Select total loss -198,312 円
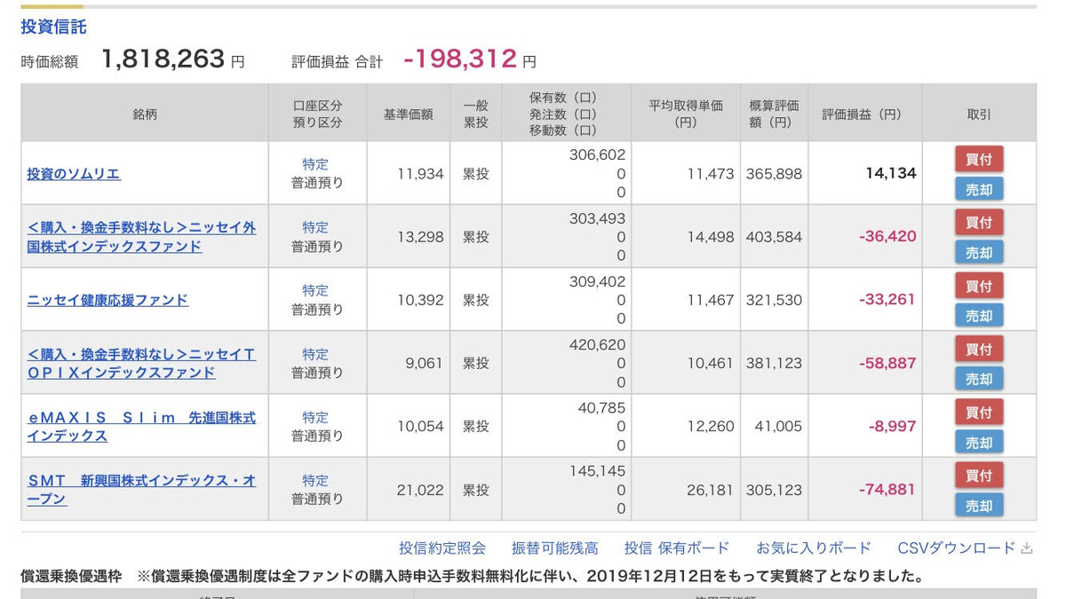Screen dimensions: 1066x599 click(470, 59)
